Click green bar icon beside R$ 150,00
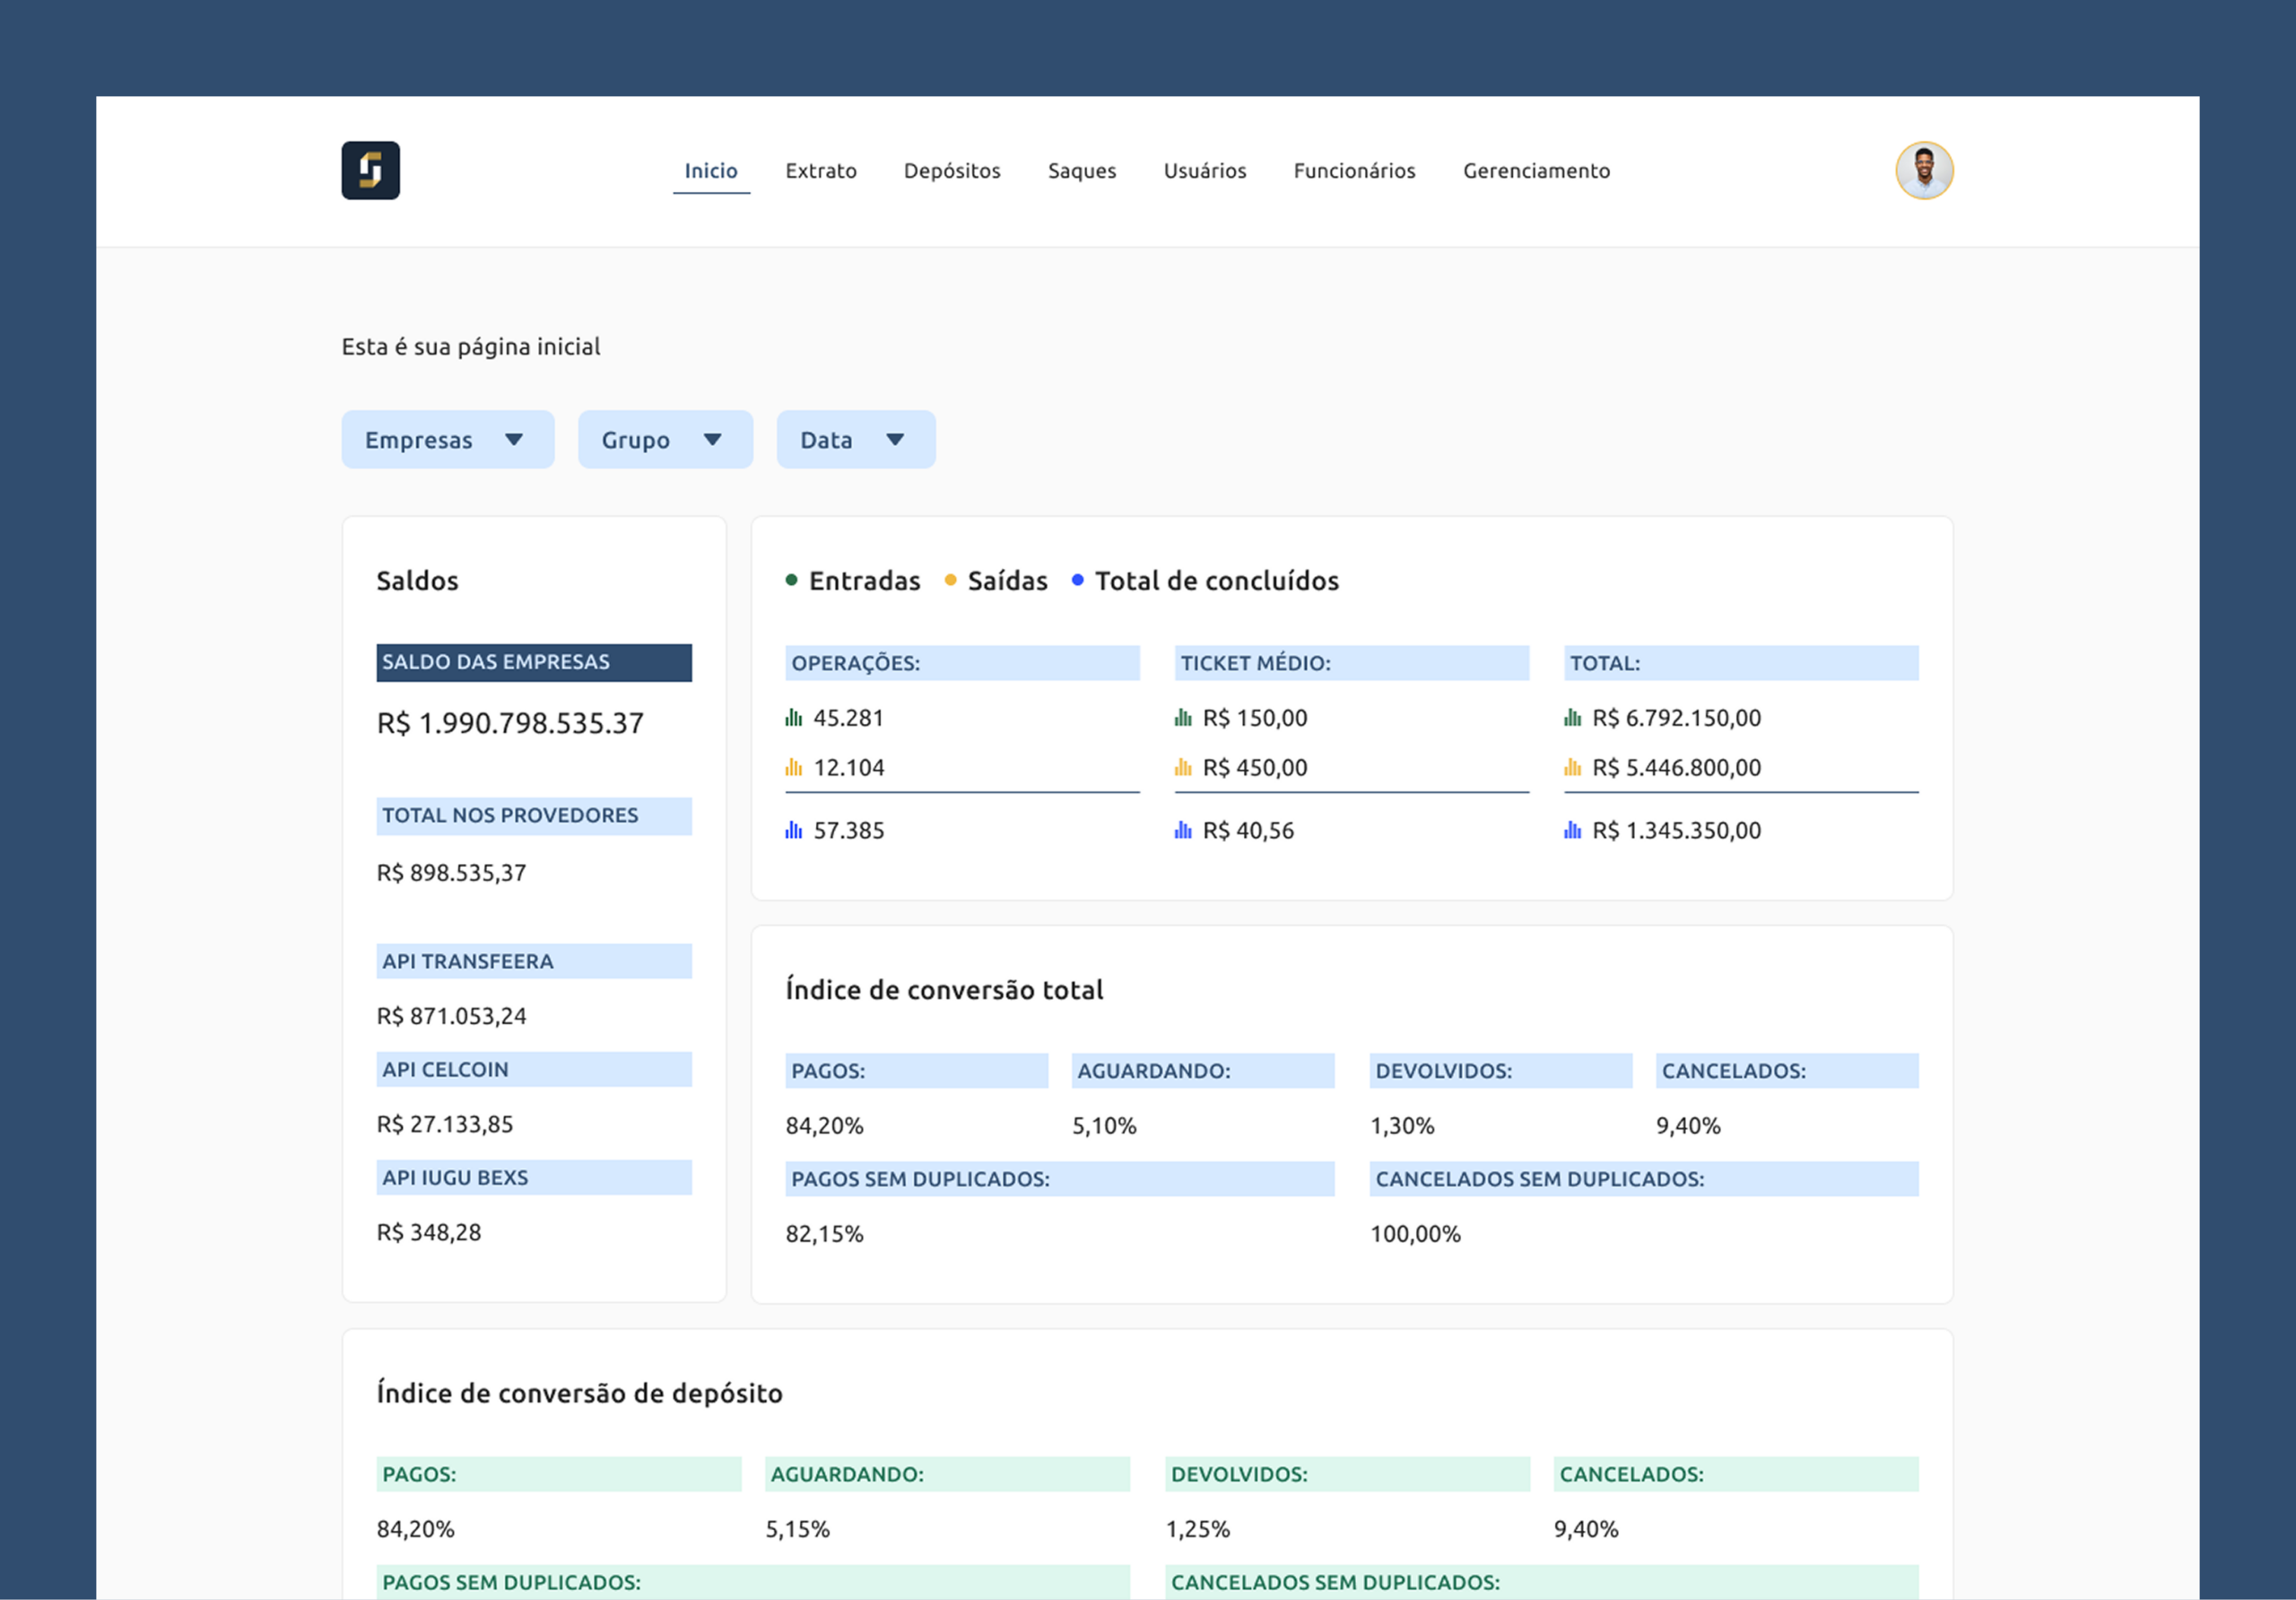 1183,718
